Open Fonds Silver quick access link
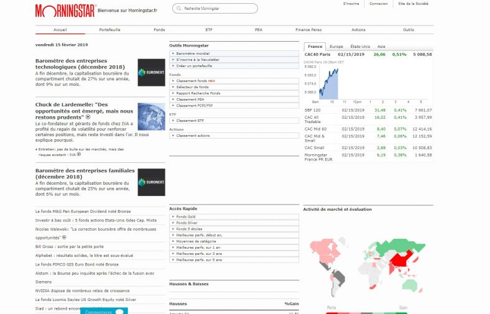490x314 pixels. 187,223
